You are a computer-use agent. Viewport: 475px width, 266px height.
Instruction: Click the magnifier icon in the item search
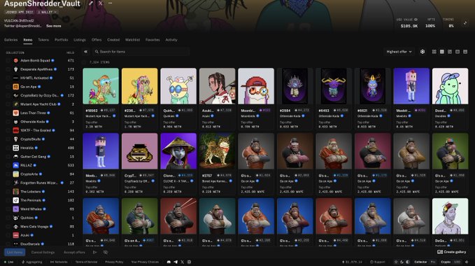point(97,52)
